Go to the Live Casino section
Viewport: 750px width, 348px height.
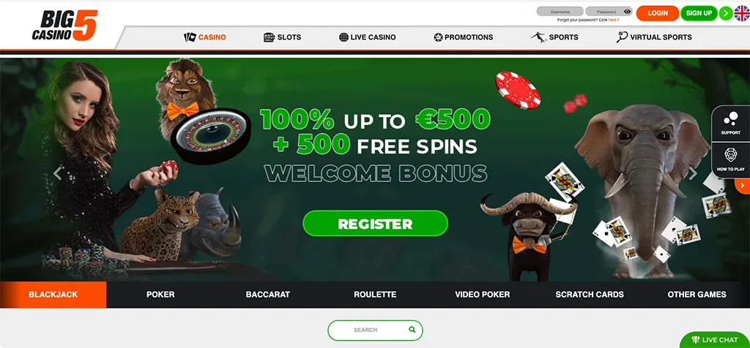point(368,37)
